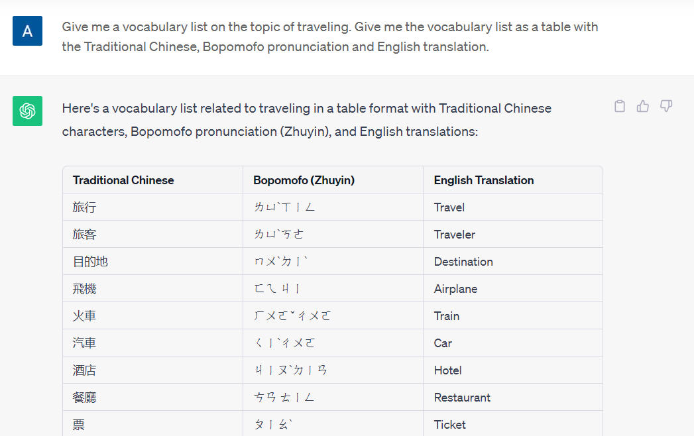Select the thumbs down icon next to thumbs up
This screenshot has width=694, height=436.
[665, 106]
